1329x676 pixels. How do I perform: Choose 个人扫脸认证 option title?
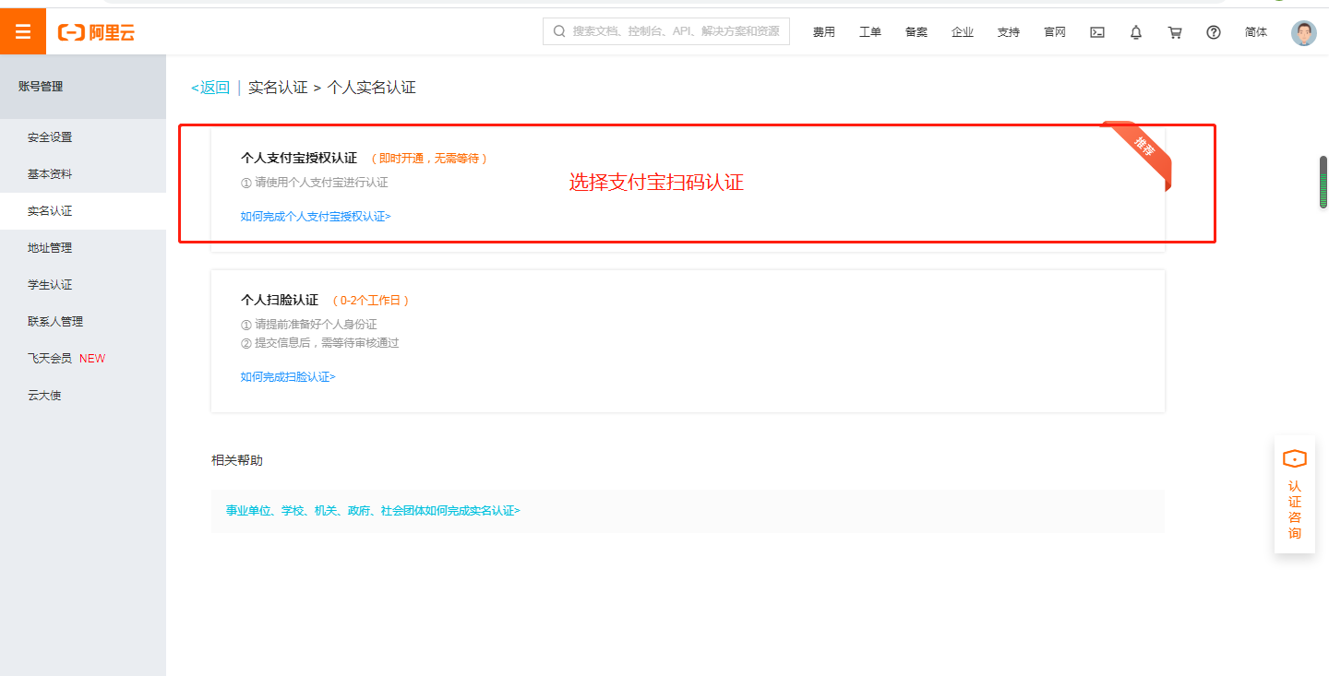click(x=280, y=301)
